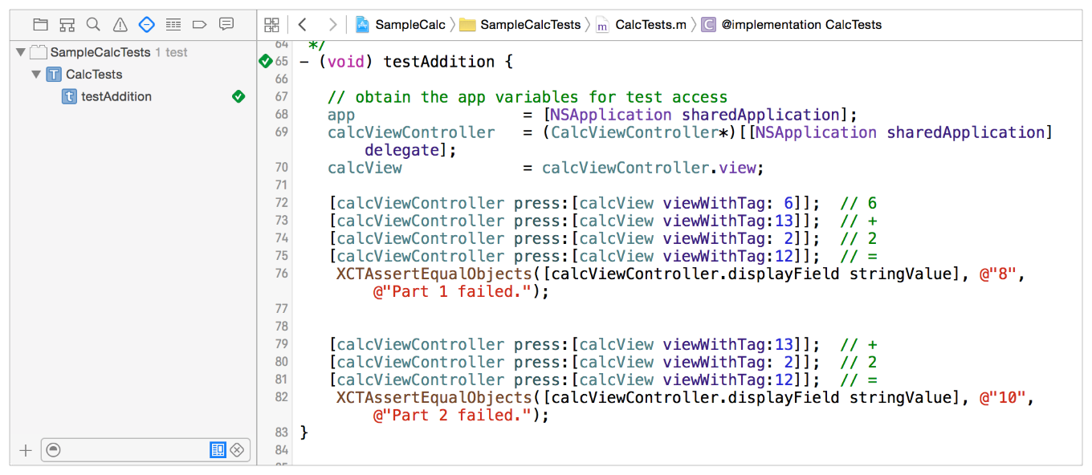
Task: Show the Issue navigator warning icon
Action: 120,25
